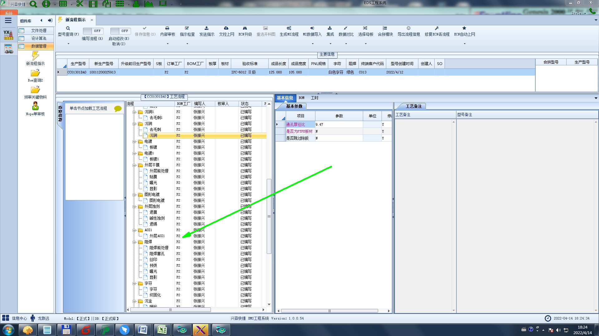This screenshot has height=336, width=599.
Task: Click the green scissors icon
Action: [x=80, y=4]
